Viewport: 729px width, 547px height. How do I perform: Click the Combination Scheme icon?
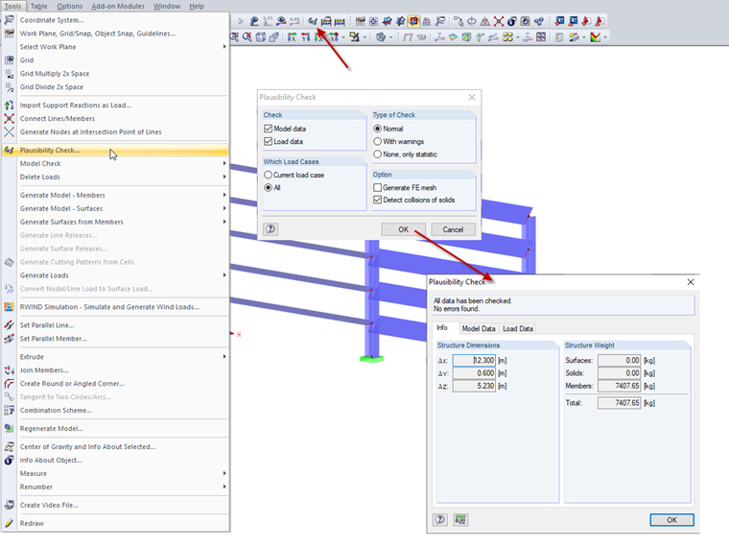[9, 411]
